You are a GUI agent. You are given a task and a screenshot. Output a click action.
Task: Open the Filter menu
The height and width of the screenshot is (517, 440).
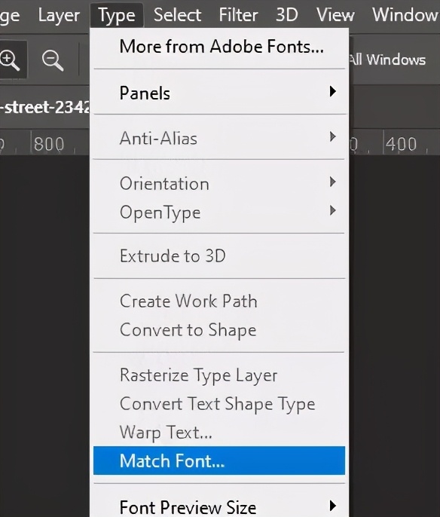pos(238,15)
